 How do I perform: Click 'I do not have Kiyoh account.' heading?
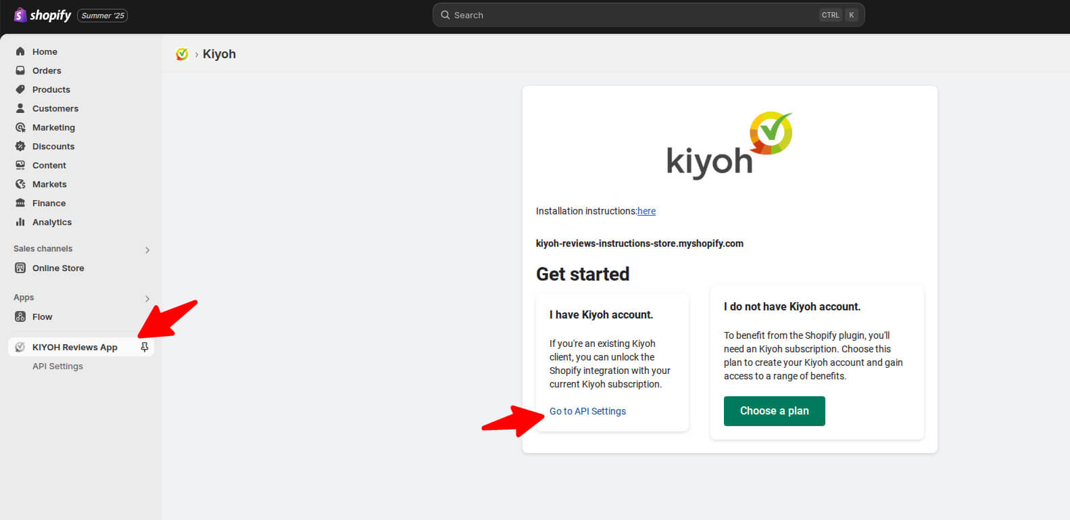coord(792,306)
